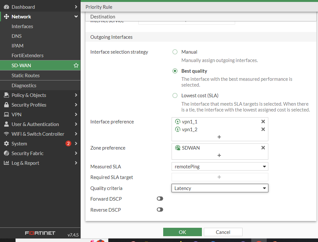Expand the VPN menu chevron
This screenshot has width=318, height=242.
click(x=76, y=115)
